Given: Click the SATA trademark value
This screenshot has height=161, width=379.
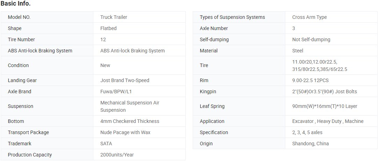Looking at the screenshot, I should click(x=106, y=144).
